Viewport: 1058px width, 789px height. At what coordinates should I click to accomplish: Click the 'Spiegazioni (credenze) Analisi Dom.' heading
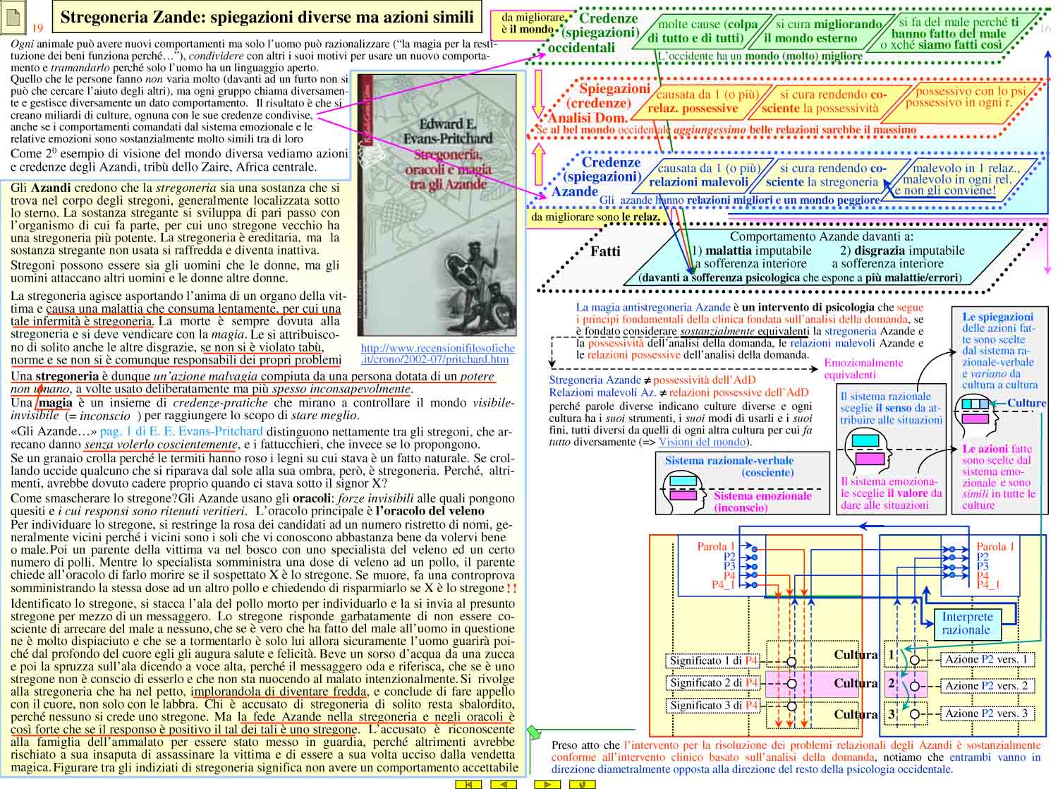click(x=599, y=103)
